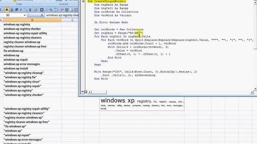257x144 pixels.
Task: Click code window horizontal scrollbar thumb
Action: (x=99, y=92)
